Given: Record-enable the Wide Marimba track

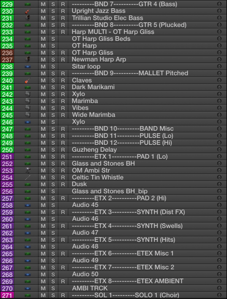Looking at the screenshot, I should [x=63, y=115].
